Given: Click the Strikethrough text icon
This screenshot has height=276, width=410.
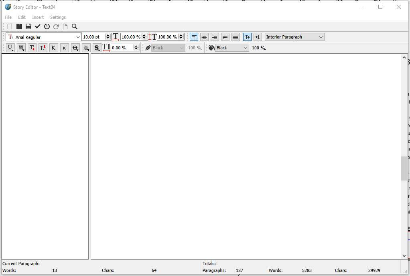Looking at the screenshot, I should 75,48.
